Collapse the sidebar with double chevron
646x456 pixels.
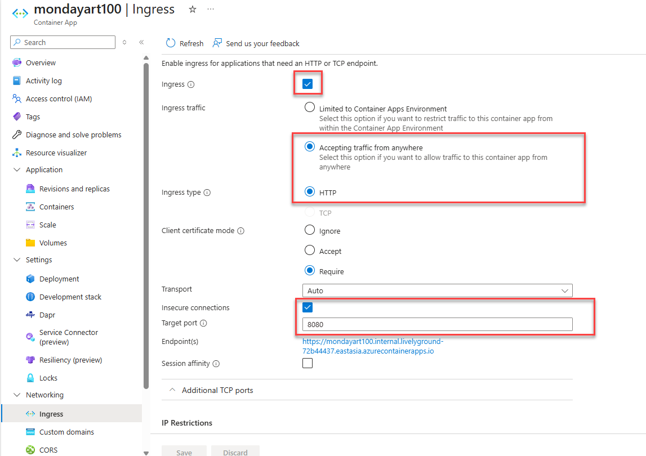(x=141, y=42)
